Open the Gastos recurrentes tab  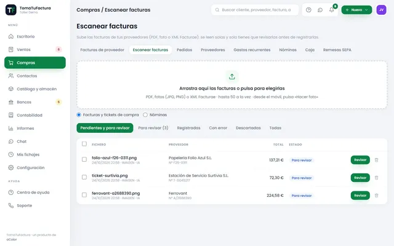[x=252, y=50]
